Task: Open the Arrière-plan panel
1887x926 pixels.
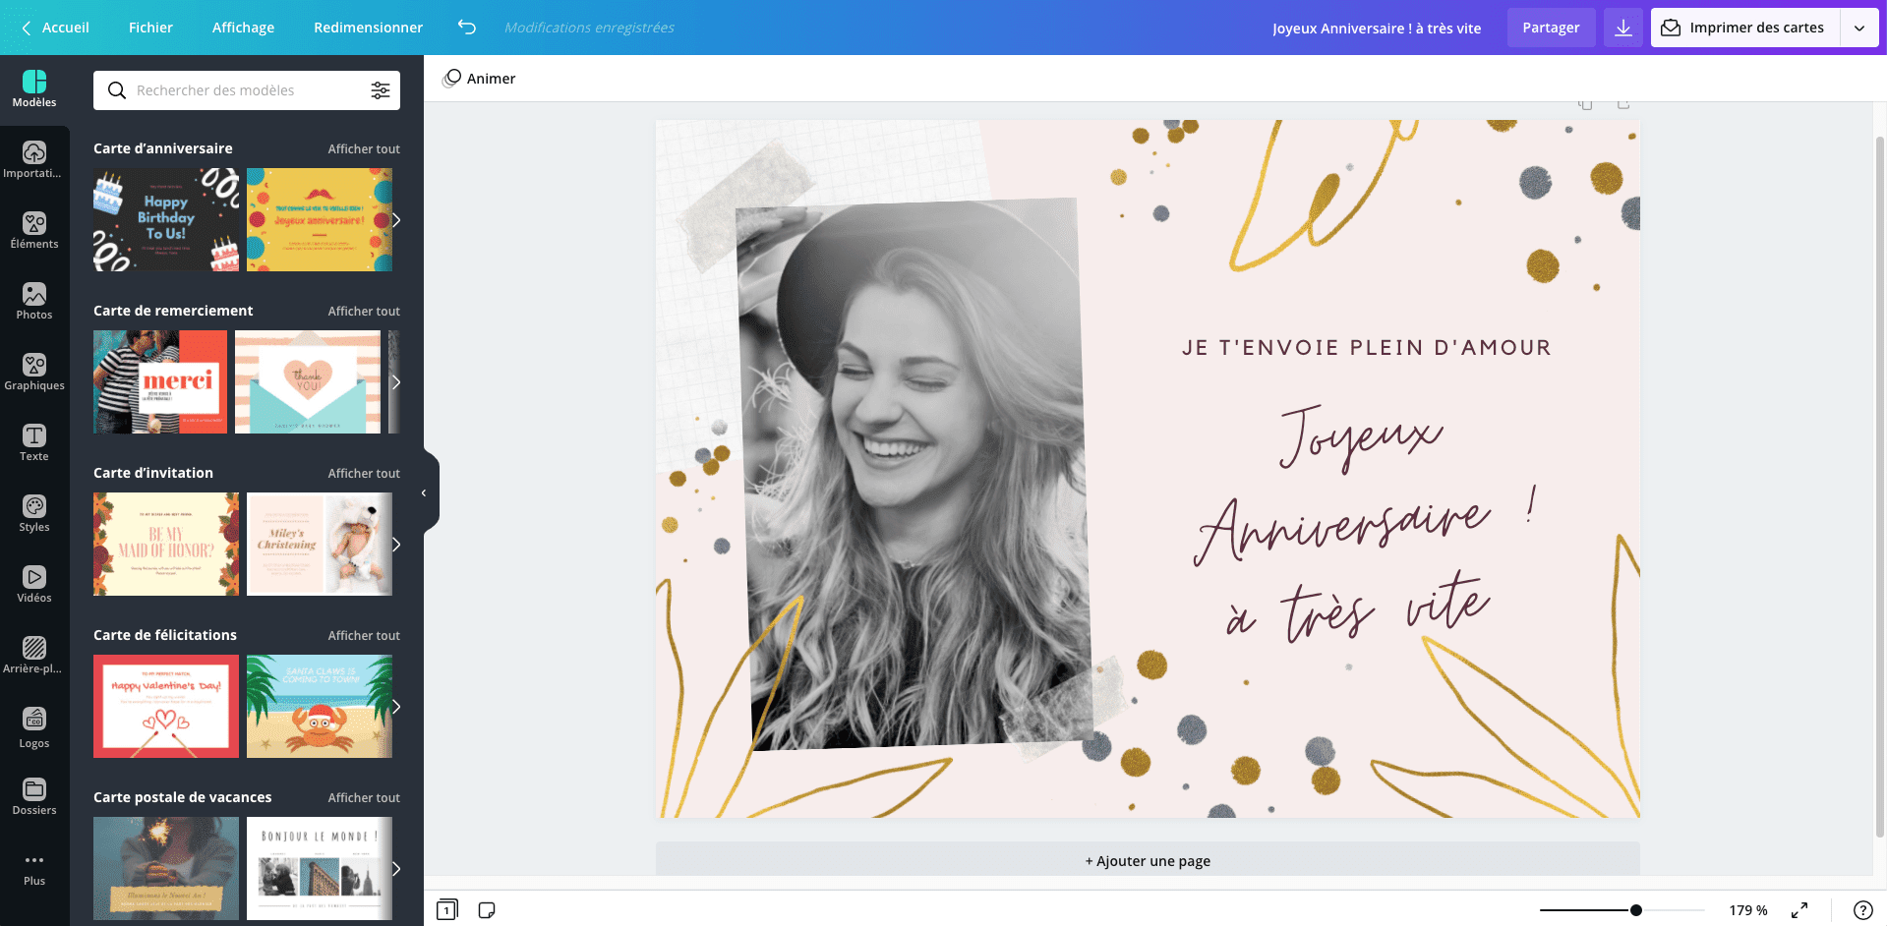Action: coord(34,654)
